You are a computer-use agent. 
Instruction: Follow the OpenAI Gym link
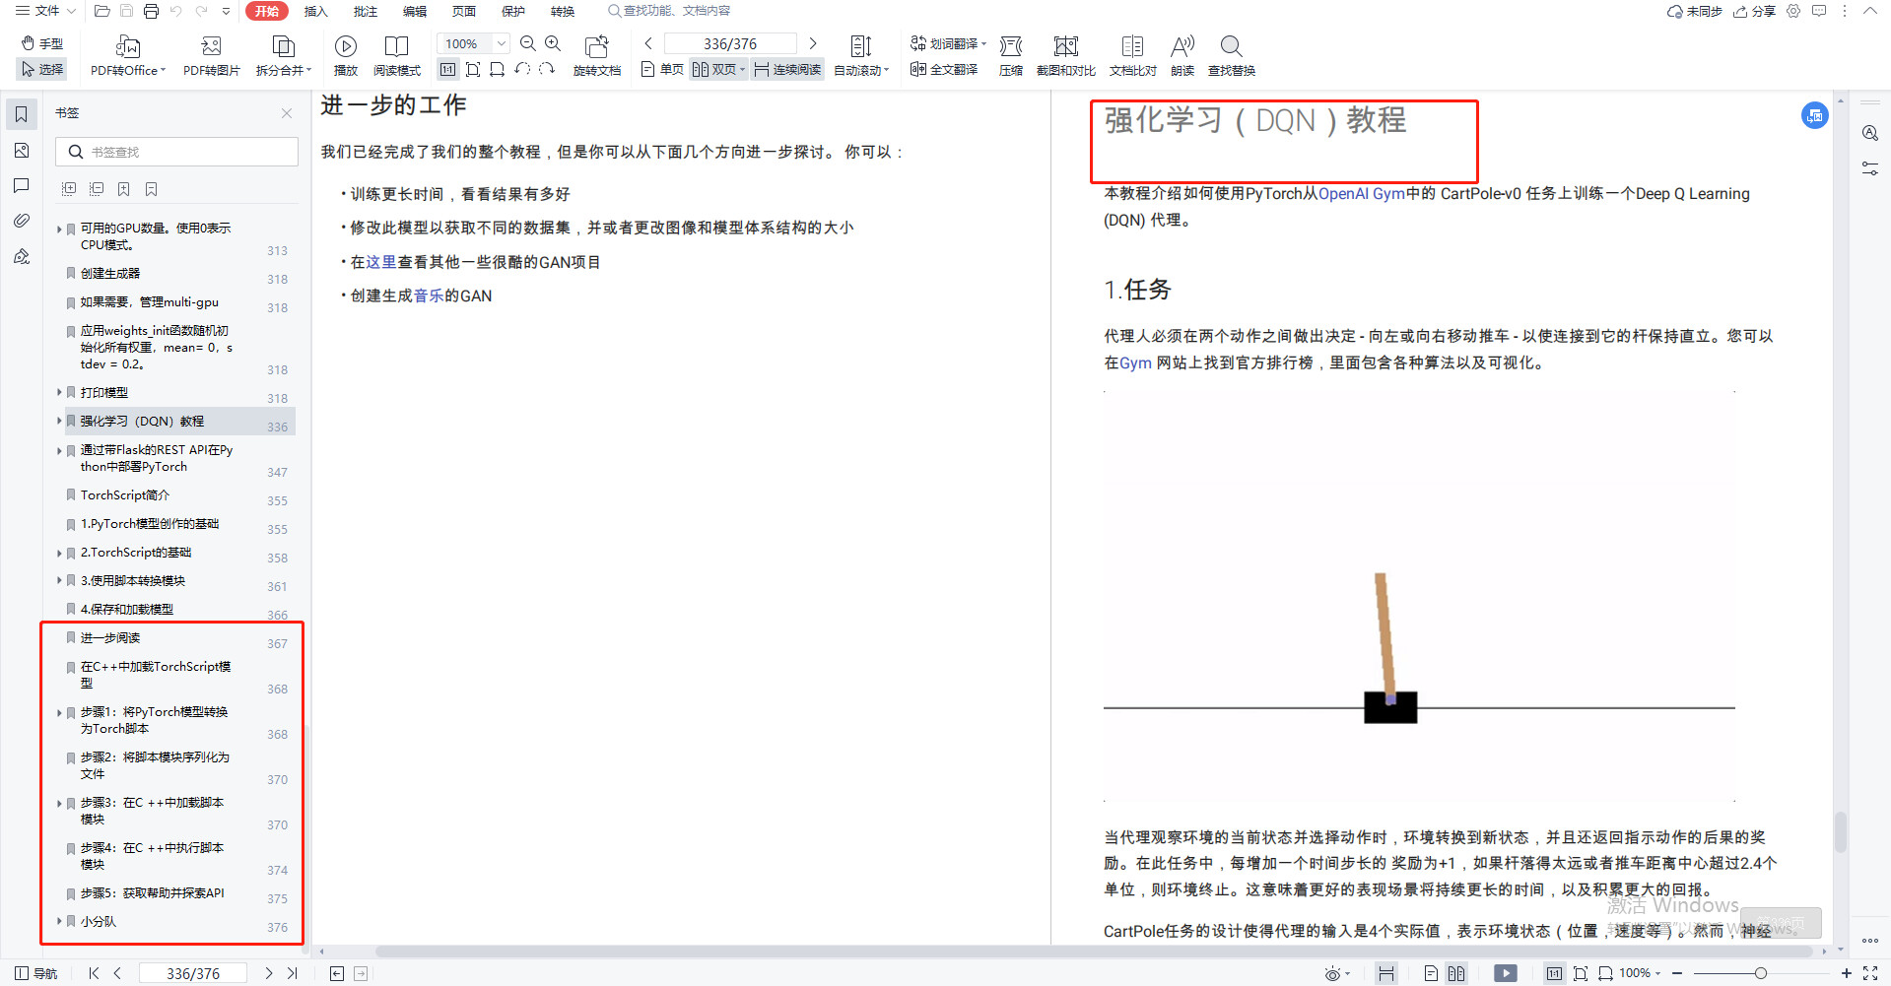[1362, 194]
